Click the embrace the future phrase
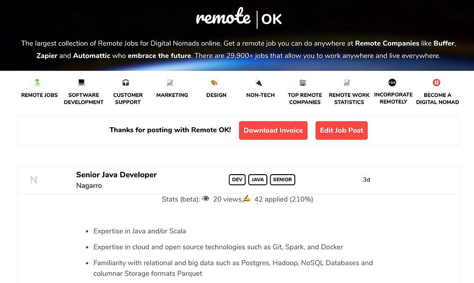The width and height of the screenshot is (474, 283). (159, 56)
